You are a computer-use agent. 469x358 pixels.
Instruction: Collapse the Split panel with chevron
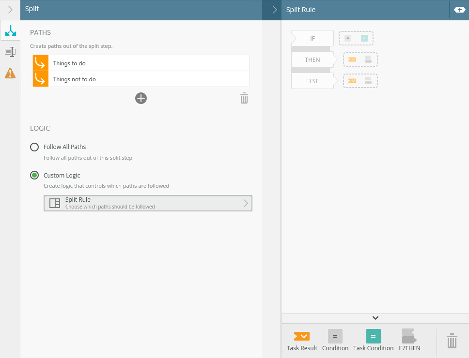point(10,10)
